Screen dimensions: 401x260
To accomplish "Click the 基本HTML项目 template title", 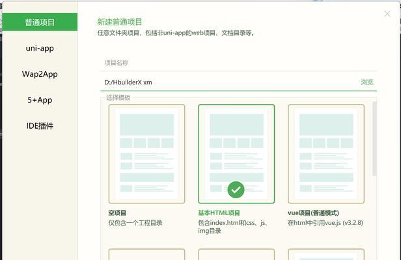I will 219,213.
